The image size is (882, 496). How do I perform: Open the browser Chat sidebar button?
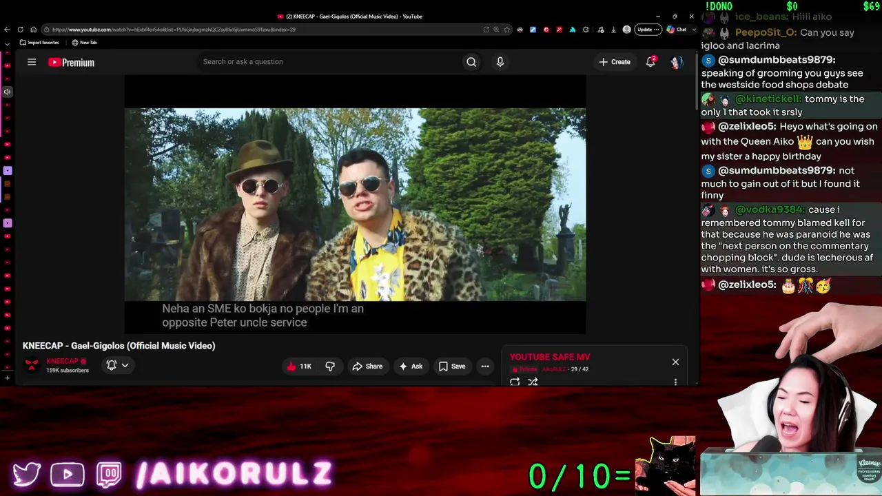(x=677, y=30)
